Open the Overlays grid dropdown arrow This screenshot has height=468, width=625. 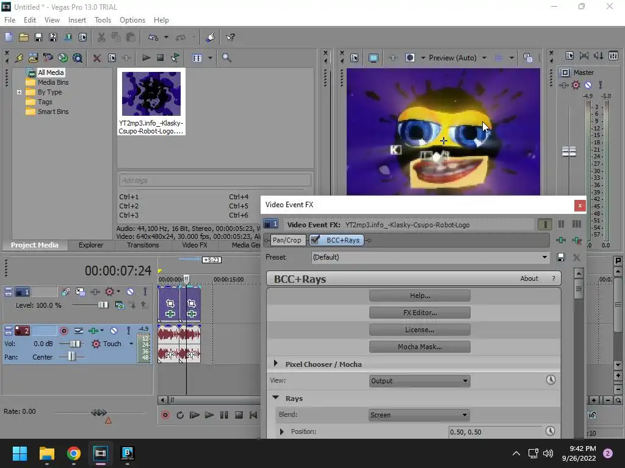click(511, 58)
